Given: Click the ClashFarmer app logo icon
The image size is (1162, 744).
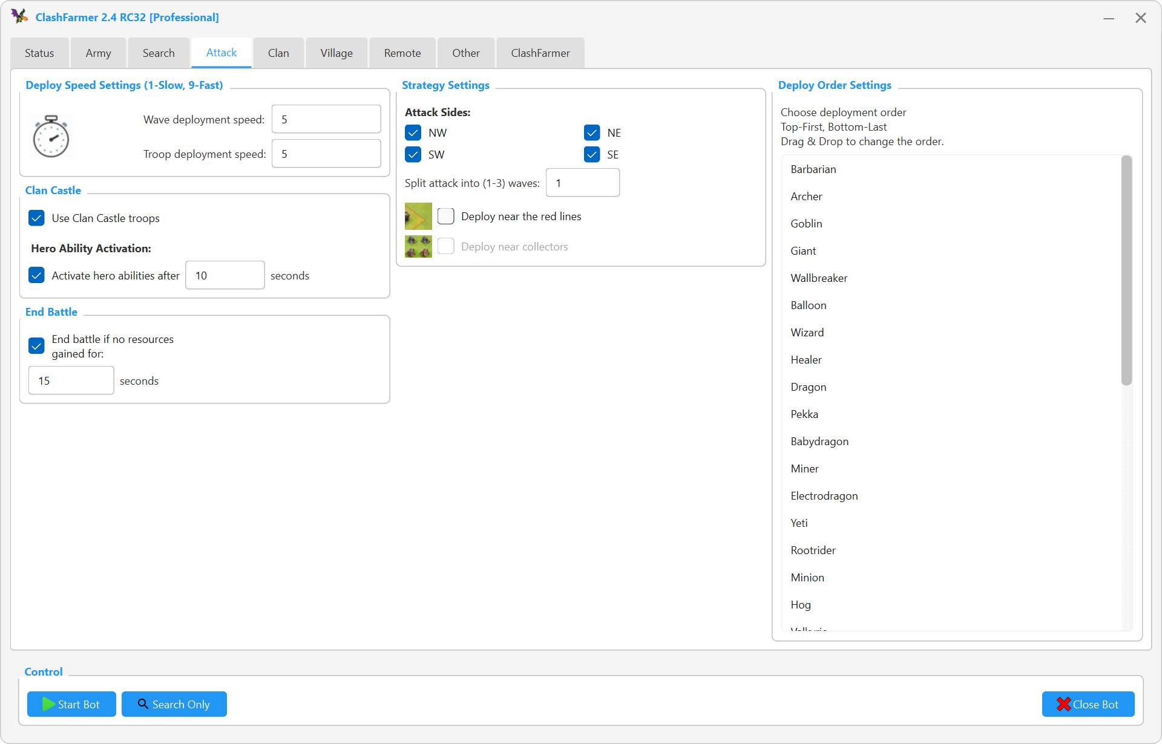Looking at the screenshot, I should pos(19,16).
